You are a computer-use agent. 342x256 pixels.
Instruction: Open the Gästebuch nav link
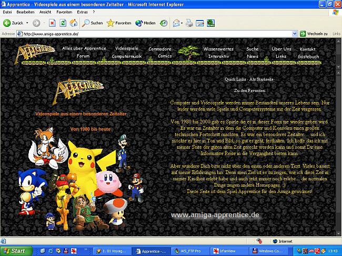[308, 57]
